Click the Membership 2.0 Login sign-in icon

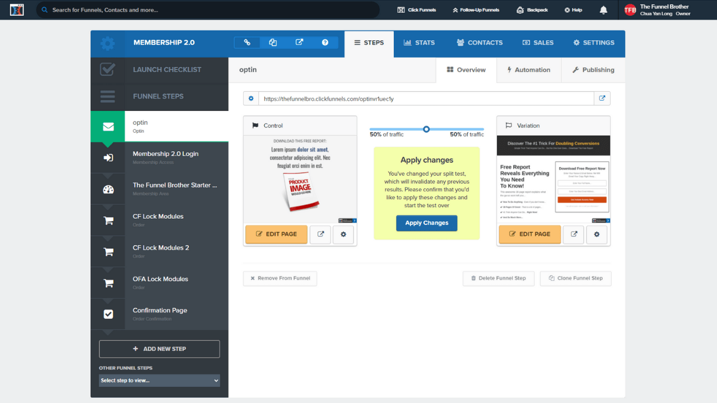tap(108, 158)
